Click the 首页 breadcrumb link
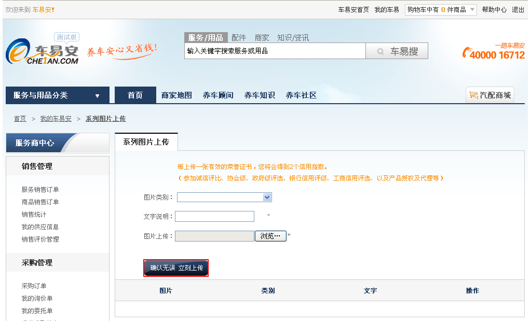 (x=20, y=119)
